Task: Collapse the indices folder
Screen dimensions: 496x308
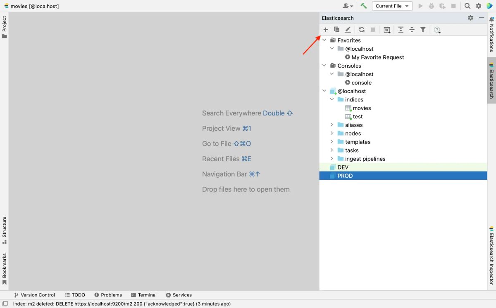Action: (x=332, y=99)
